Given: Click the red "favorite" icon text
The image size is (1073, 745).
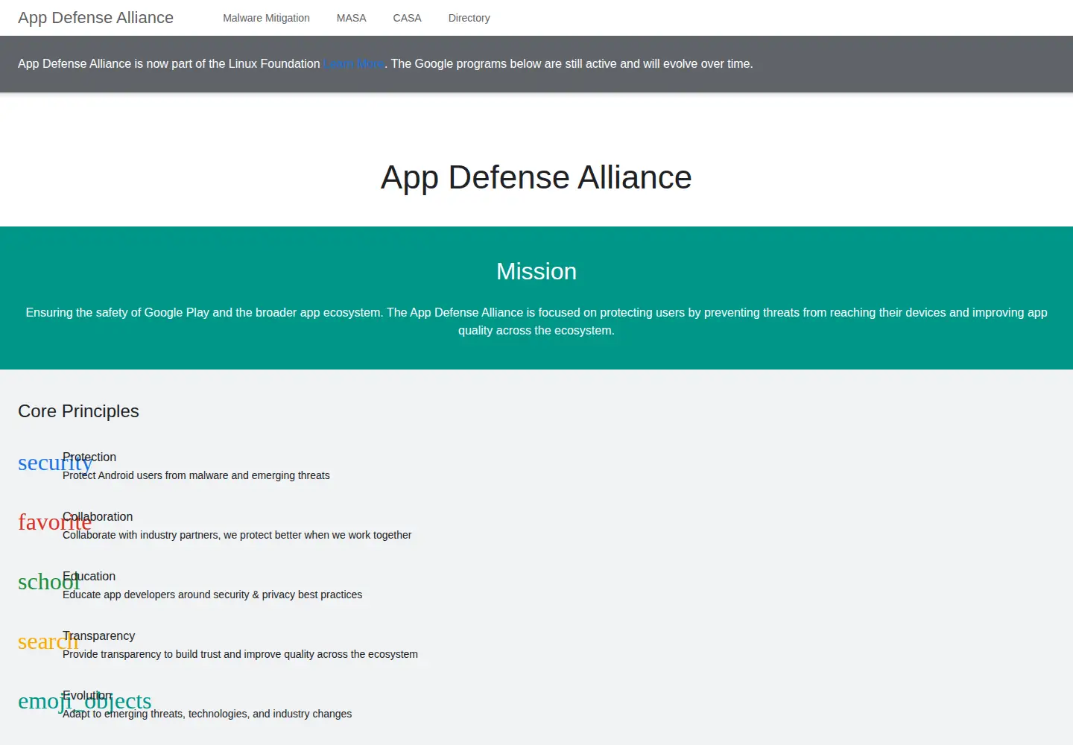Looking at the screenshot, I should [x=54, y=523].
